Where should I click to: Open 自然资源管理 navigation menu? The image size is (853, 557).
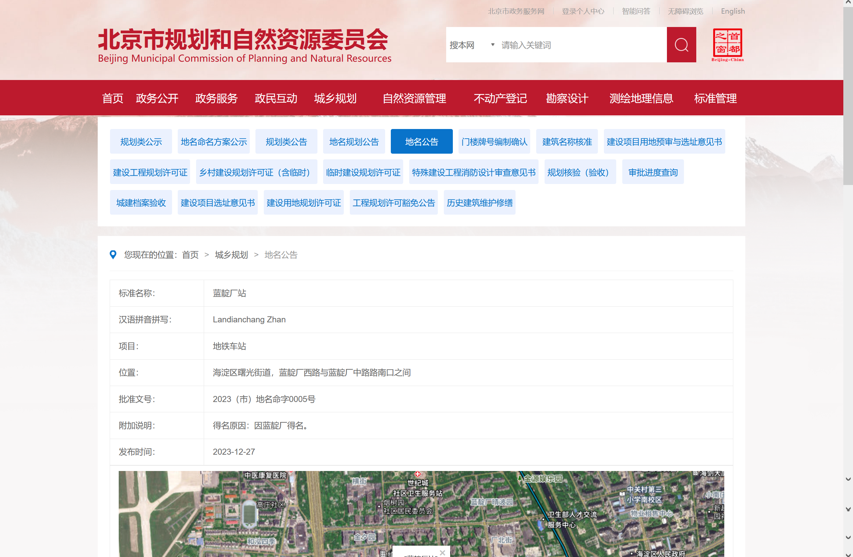click(x=414, y=98)
